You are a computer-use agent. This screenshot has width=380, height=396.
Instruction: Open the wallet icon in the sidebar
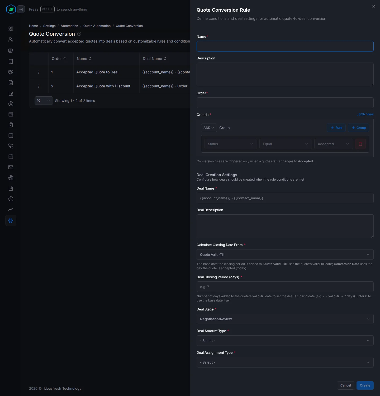pyautogui.click(x=11, y=114)
